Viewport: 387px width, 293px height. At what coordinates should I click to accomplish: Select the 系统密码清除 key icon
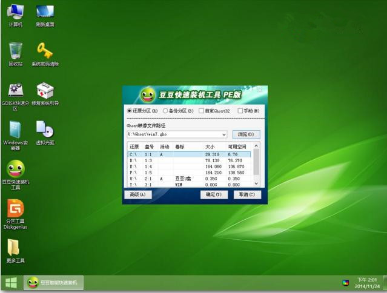tap(45, 54)
